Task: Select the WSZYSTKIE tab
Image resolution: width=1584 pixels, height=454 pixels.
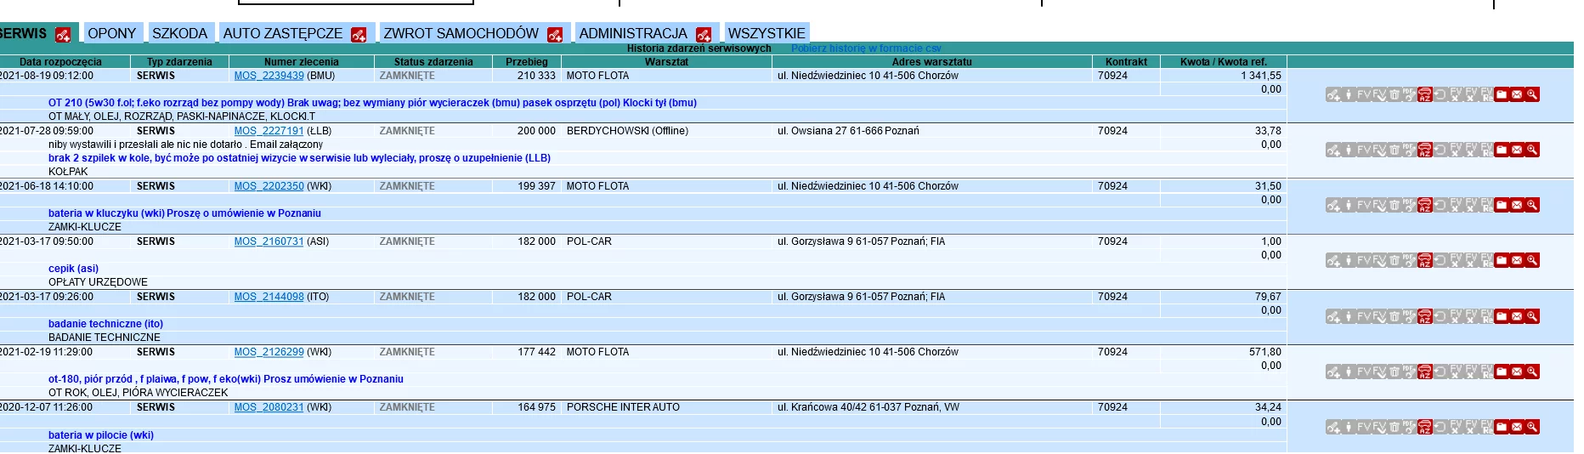Action: [766, 33]
